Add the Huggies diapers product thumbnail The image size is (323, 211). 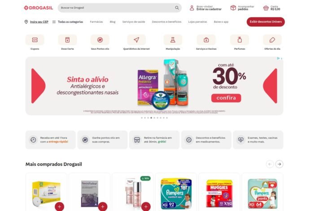(219, 194)
